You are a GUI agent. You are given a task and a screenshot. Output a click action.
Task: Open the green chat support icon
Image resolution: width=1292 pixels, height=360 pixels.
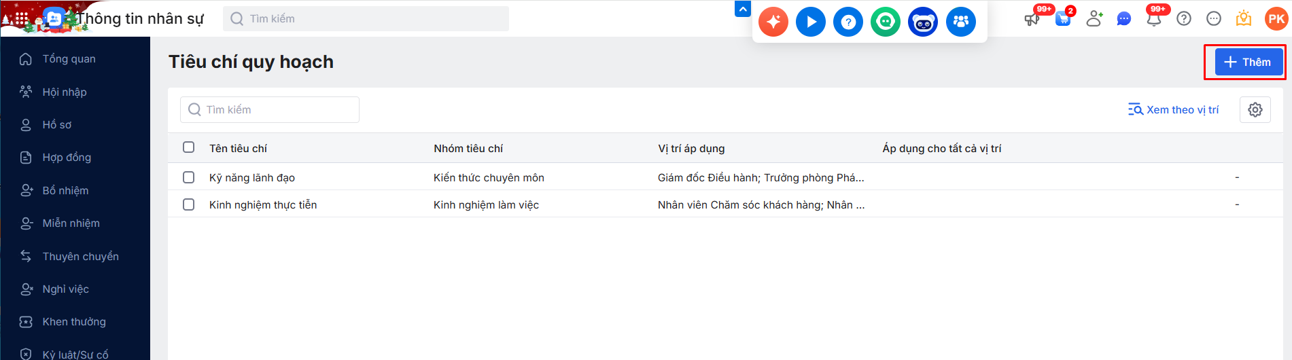886,22
